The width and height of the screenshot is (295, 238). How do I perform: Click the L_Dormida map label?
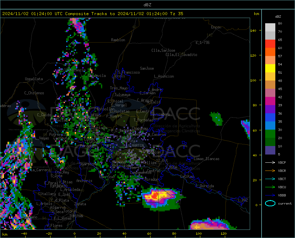click(x=205, y=186)
